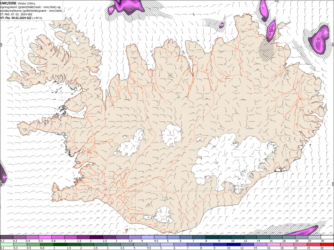Select top legend pale grey swatch between 25 and 30

314,237
